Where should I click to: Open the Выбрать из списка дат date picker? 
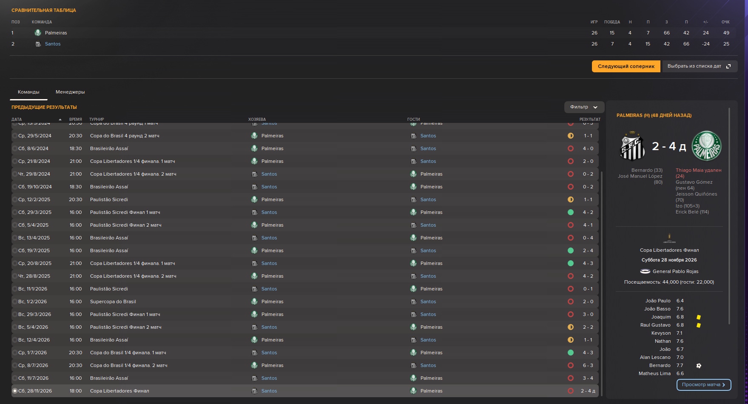click(700, 66)
